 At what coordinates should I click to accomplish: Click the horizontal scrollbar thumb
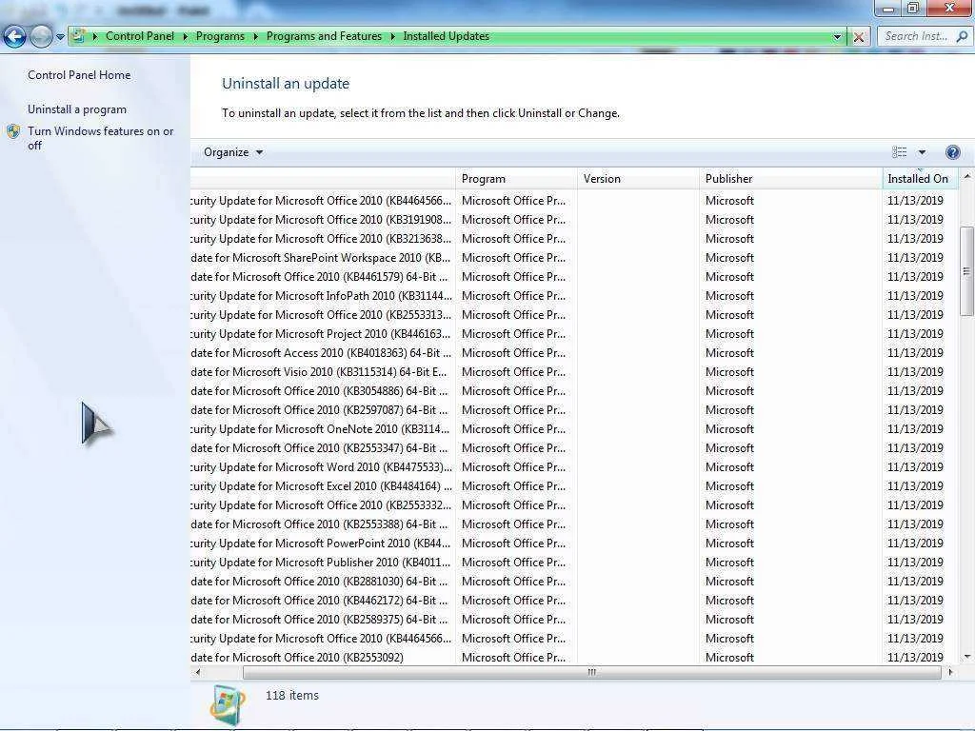[x=592, y=672]
